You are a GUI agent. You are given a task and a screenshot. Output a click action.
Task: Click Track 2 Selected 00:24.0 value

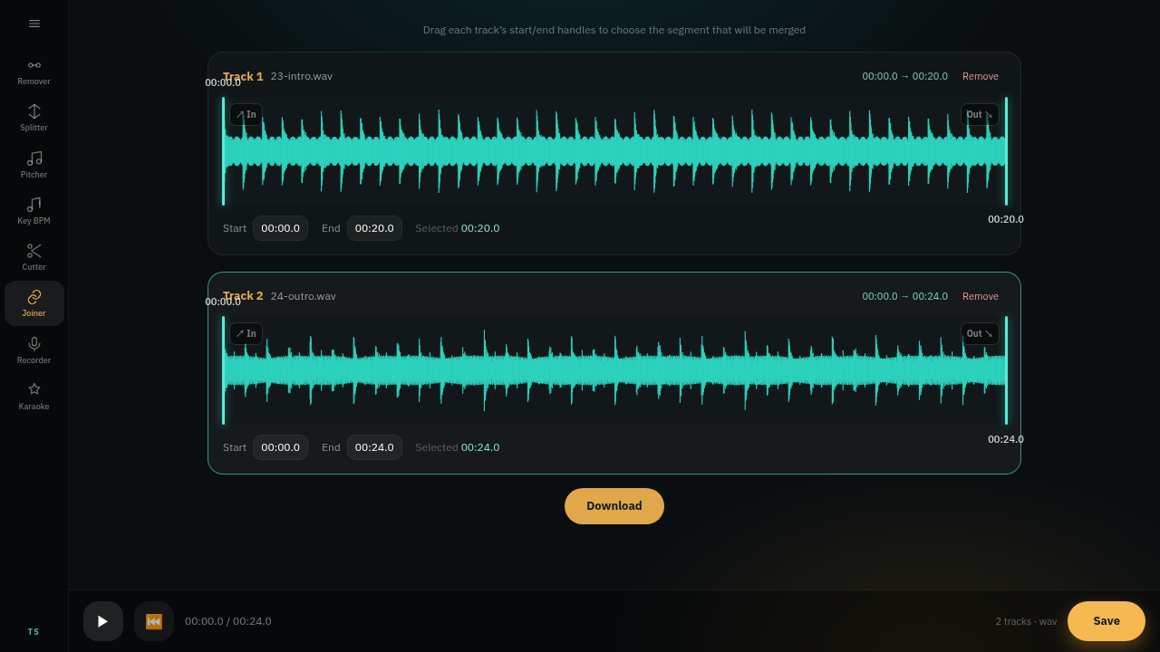tap(480, 447)
